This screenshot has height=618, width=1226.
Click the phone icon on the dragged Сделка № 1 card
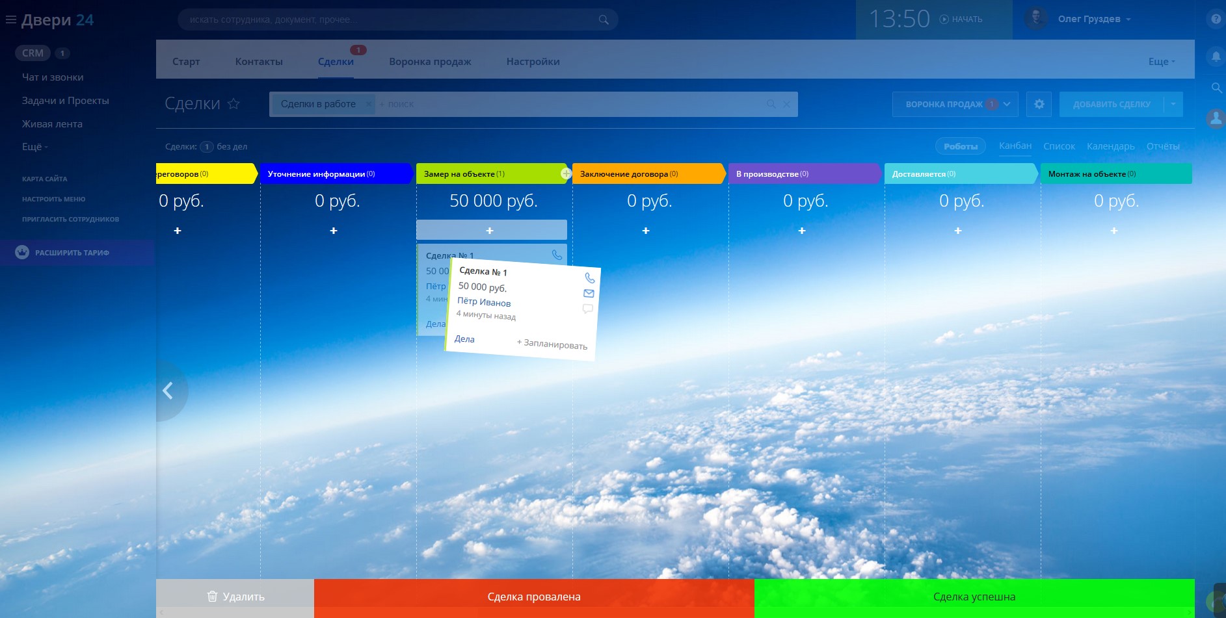tap(590, 277)
